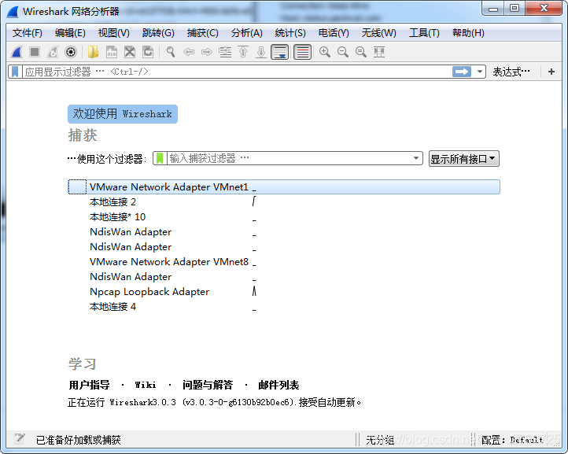Jump to first packet icon

pyautogui.click(x=243, y=52)
